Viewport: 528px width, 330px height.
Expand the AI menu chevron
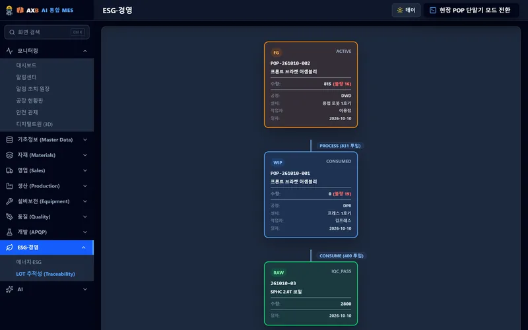coord(85,289)
